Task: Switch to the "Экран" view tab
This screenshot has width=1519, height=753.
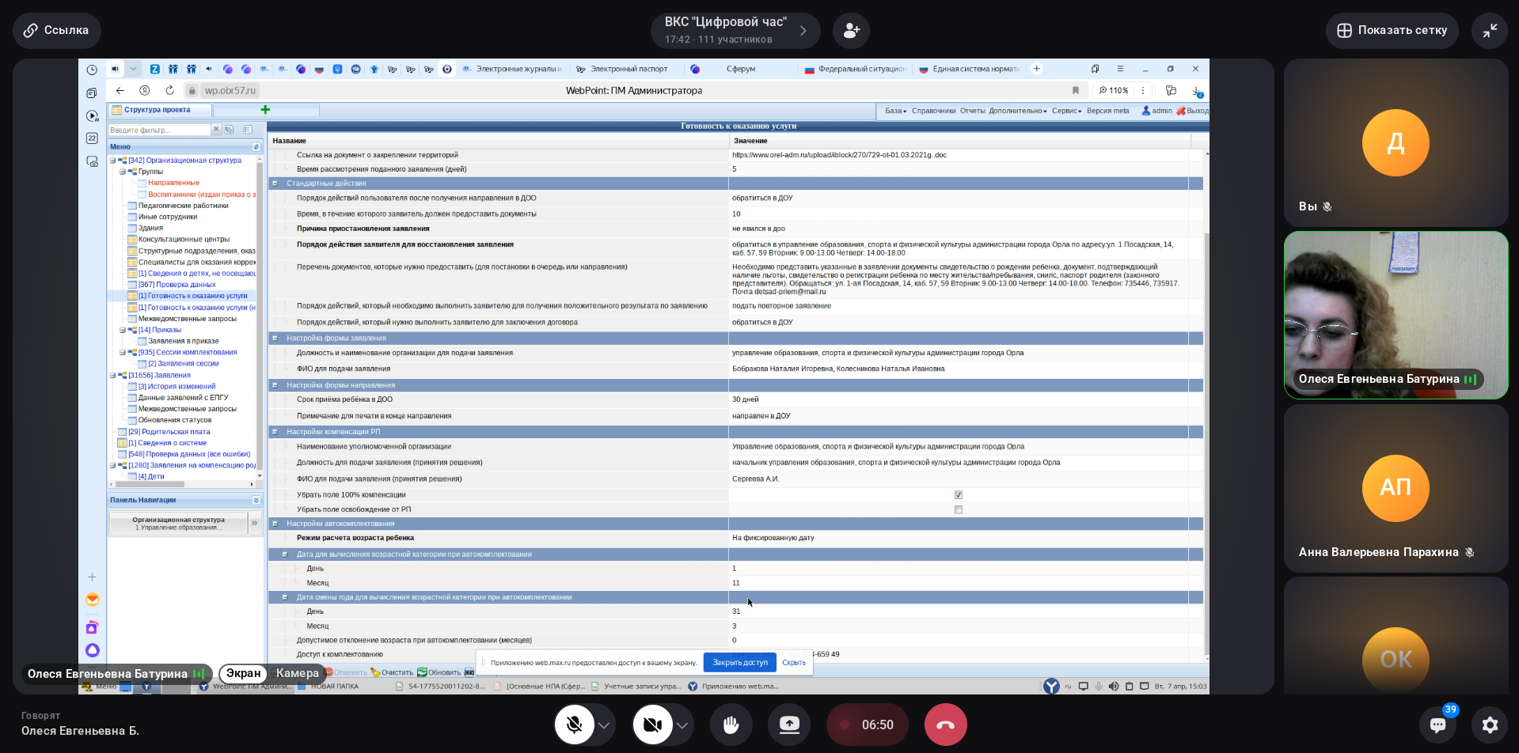Action: (243, 673)
